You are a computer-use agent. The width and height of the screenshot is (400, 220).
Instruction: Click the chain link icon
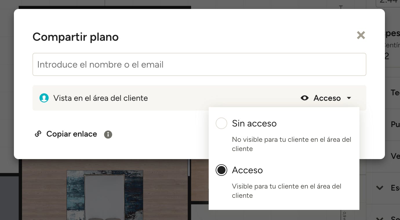[38, 134]
